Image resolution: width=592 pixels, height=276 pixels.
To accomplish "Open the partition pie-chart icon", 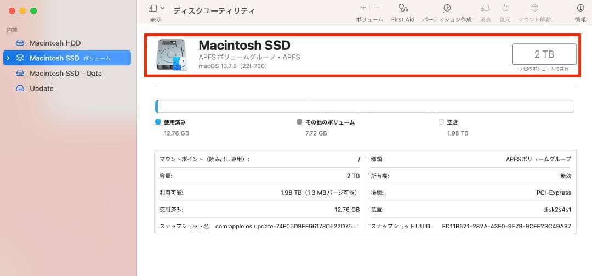I will (447, 8).
